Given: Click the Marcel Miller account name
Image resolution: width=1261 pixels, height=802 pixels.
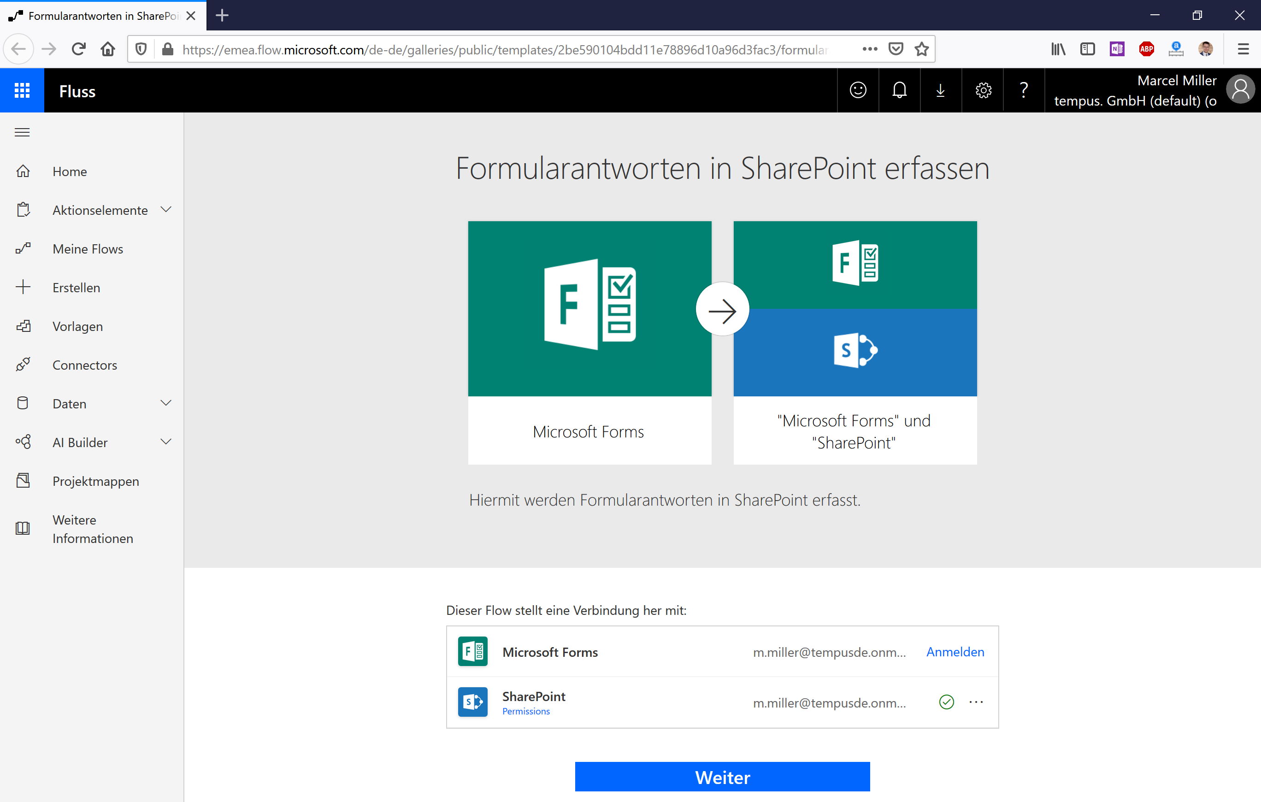Looking at the screenshot, I should pos(1177,80).
